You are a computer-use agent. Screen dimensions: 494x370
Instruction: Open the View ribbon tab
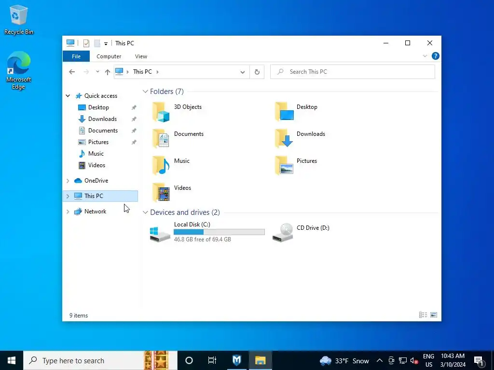click(x=141, y=56)
